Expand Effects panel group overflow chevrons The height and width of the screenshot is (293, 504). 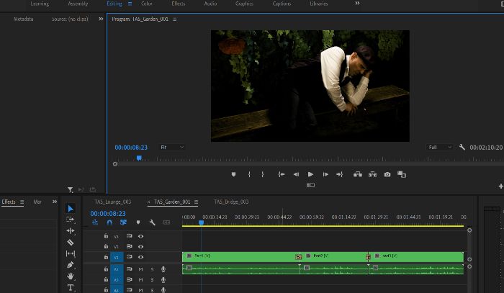point(55,202)
